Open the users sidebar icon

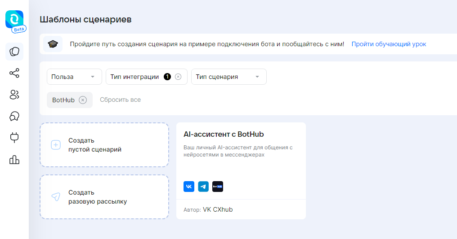[14, 95]
